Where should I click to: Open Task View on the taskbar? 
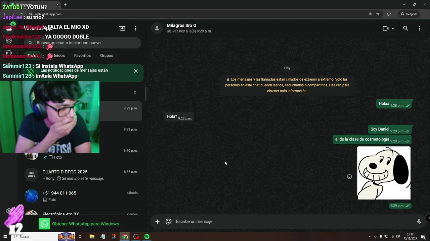point(81,237)
